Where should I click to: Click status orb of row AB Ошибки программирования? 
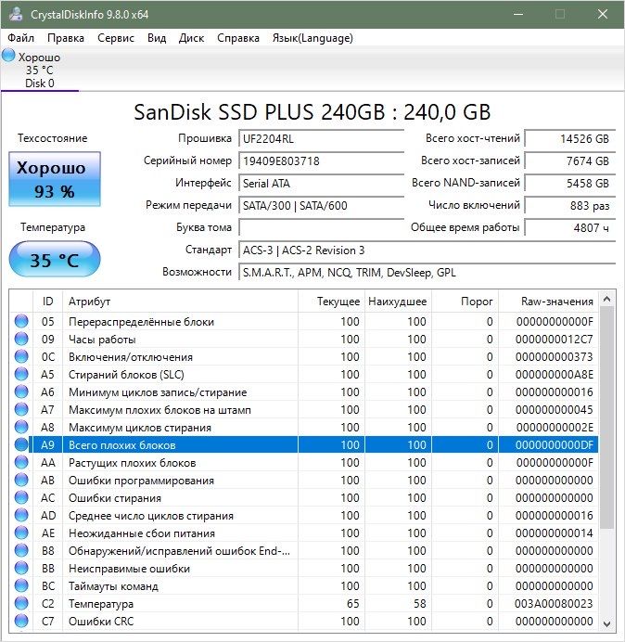21,480
